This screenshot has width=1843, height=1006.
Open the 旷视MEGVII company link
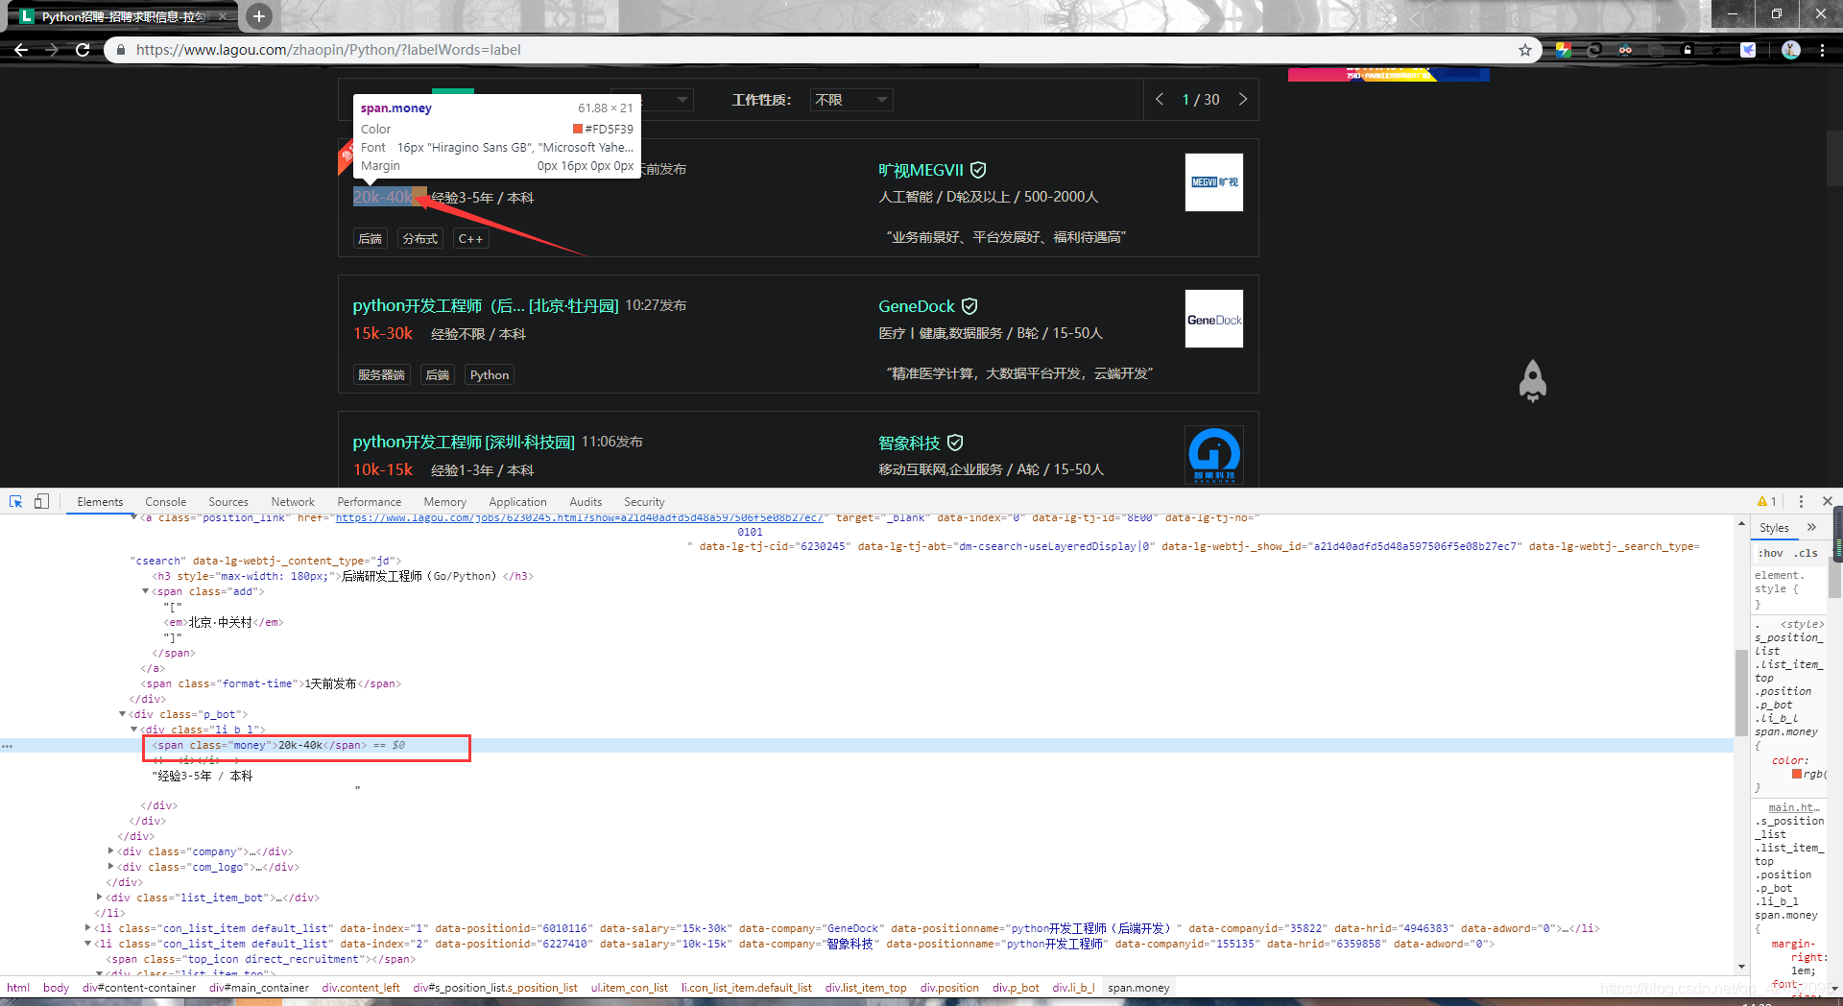[921, 170]
